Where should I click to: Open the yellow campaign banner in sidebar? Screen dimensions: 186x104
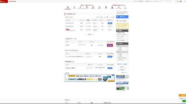122,26
